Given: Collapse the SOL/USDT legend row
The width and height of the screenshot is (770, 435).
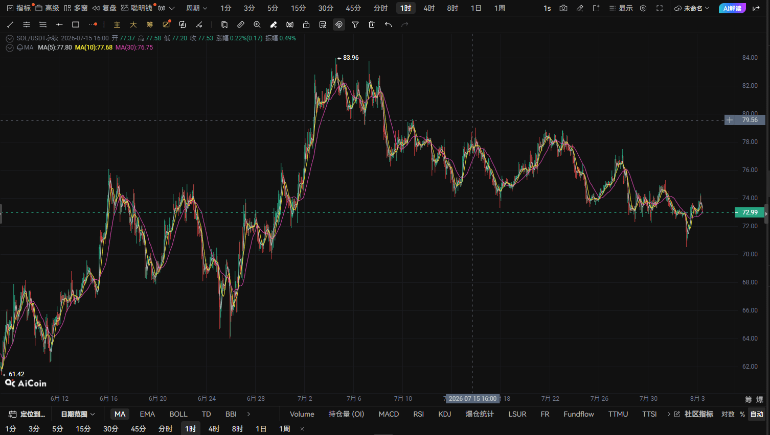Looking at the screenshot, I should 10,38.
